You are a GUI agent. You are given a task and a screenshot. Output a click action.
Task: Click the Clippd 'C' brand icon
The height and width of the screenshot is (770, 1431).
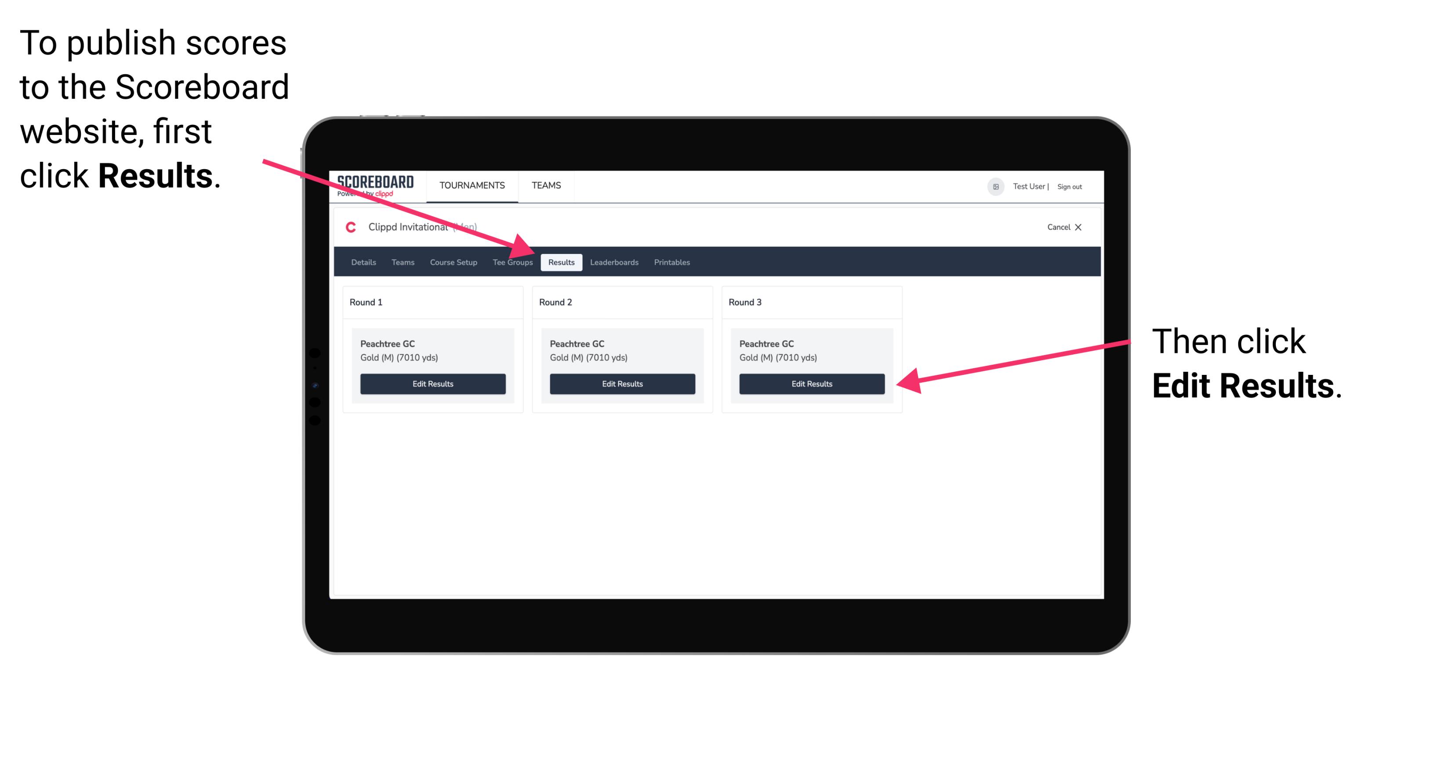click(351, 227)
